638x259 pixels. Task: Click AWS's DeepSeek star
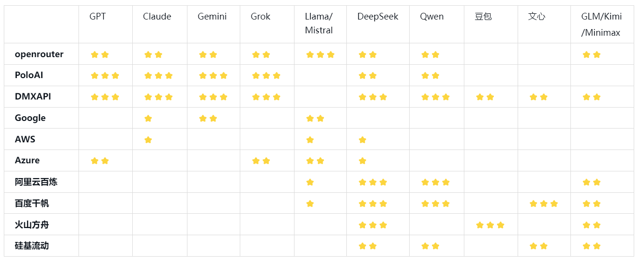(x=362, y=140)
